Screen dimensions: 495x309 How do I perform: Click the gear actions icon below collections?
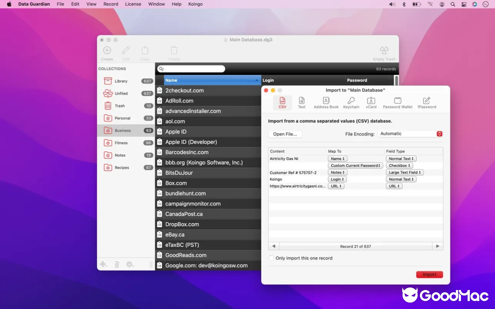pyautogui.click(x=130, y=264)
